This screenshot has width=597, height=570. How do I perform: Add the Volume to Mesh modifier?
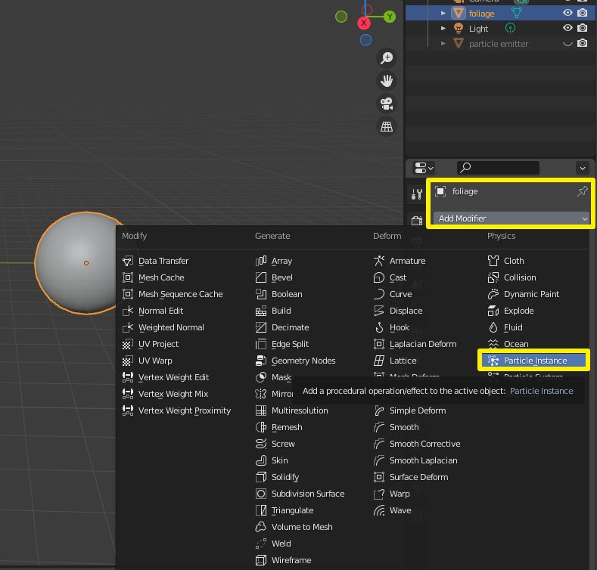(294, 527)
